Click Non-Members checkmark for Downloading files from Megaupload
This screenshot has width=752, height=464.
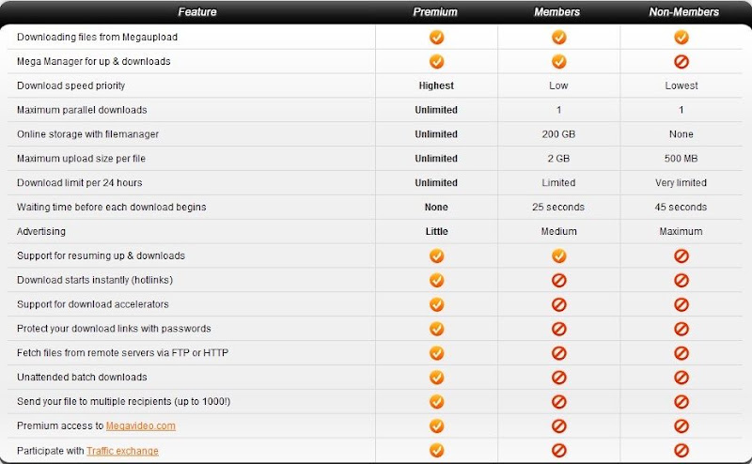[681, 37]
